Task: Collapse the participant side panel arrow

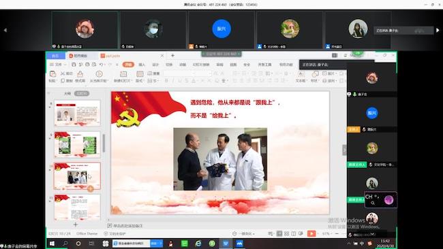Action: pyautogui.click(x=344, y=150)
